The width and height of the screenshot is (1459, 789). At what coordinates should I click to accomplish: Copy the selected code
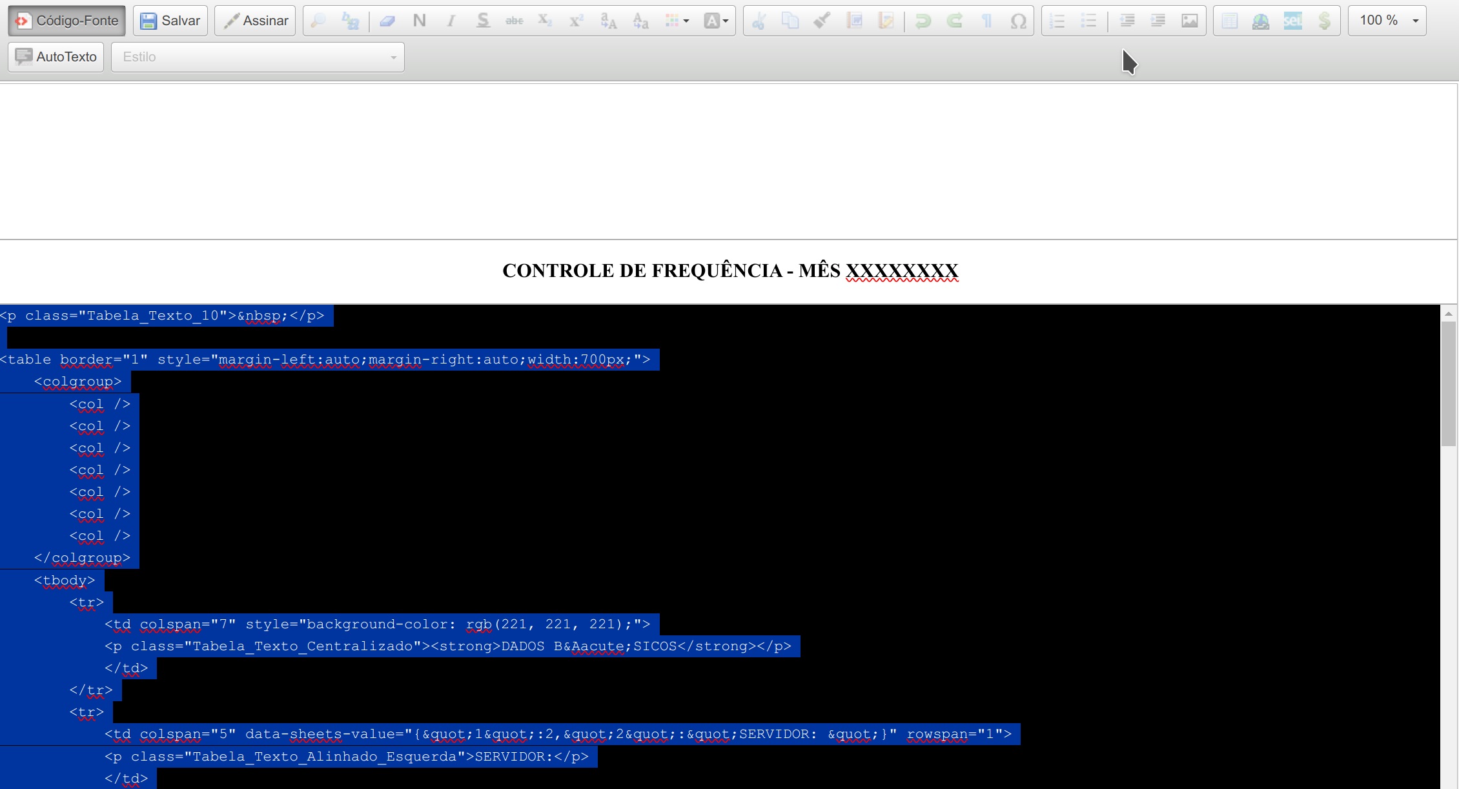tap(791, 20)
